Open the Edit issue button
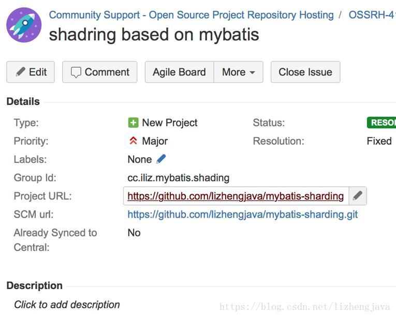The width and height of the screenshot is (396, 317). 31,72
